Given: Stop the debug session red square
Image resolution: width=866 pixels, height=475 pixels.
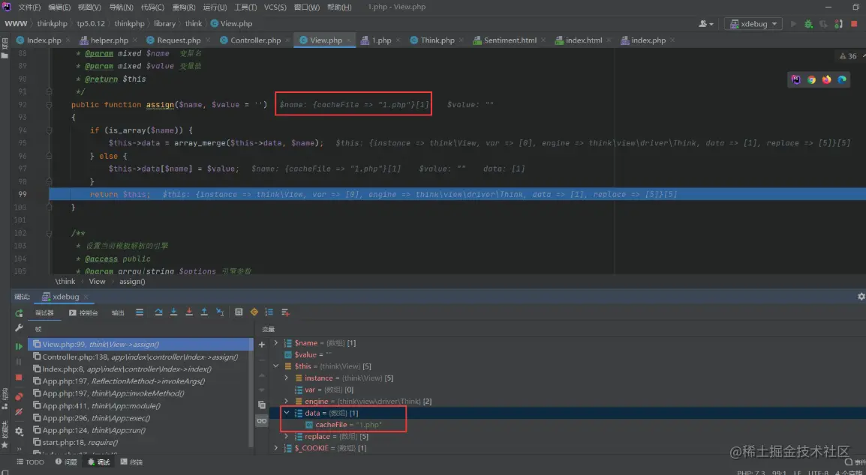Looking at the screenshot, I should [19, 378].
